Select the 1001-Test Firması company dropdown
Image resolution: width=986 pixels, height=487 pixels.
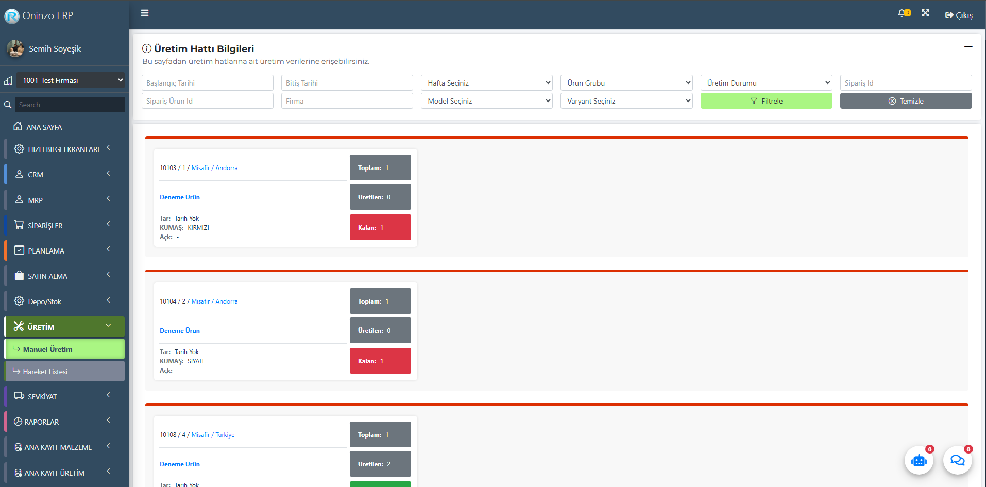point(70,80)
